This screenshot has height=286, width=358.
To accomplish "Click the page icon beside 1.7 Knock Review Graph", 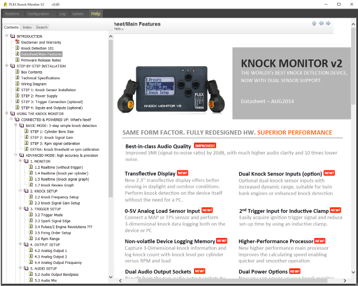I will [31, 185].
